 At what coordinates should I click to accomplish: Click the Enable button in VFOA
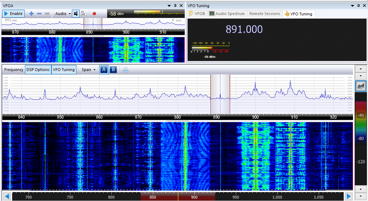[14, 14]
